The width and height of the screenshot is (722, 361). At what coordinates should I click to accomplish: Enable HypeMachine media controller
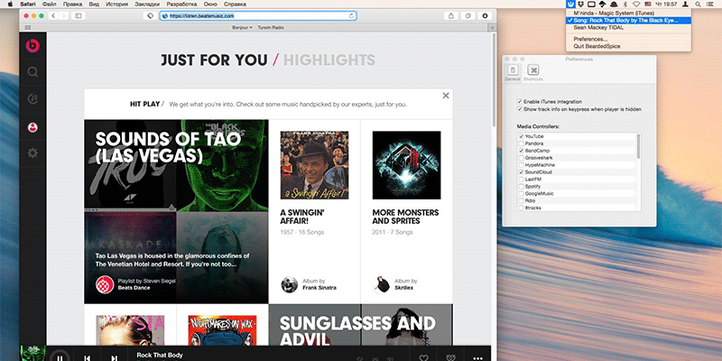click(522, 165)
